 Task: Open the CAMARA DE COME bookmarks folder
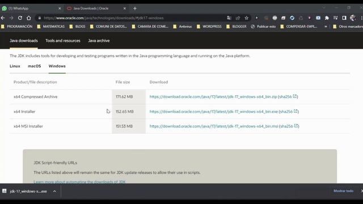click(150, 27)
